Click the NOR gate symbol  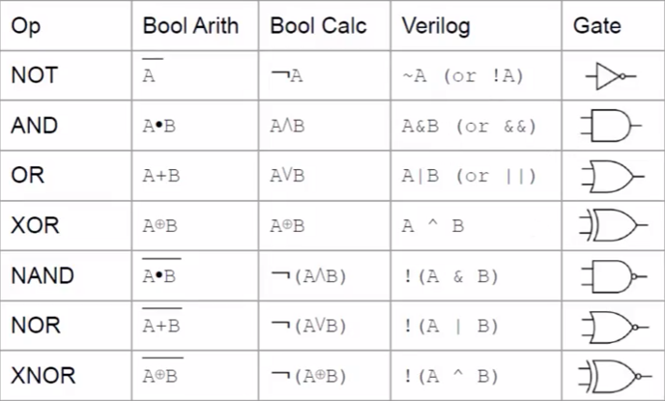pyautogui.click(x=611, y=326)
